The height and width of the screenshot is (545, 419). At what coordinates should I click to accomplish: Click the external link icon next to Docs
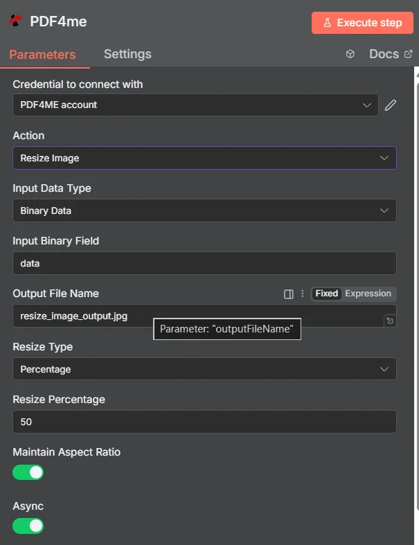(x=408, y=54)
